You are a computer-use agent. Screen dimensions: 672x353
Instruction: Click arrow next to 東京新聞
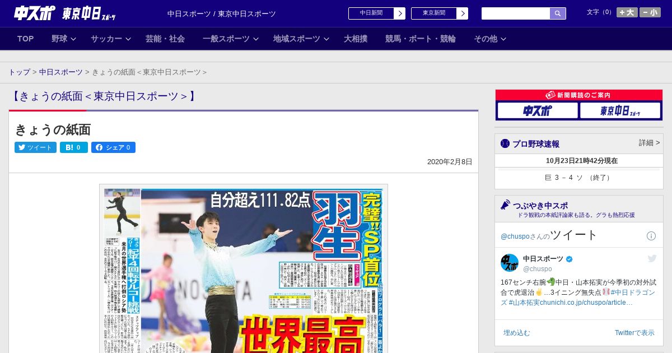pos(463,13)
